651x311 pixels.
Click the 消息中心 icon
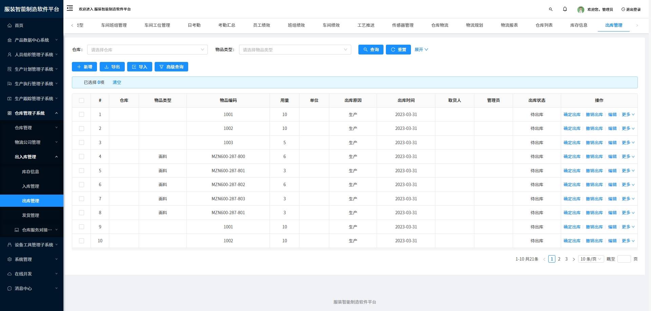(x=9, y=288)
